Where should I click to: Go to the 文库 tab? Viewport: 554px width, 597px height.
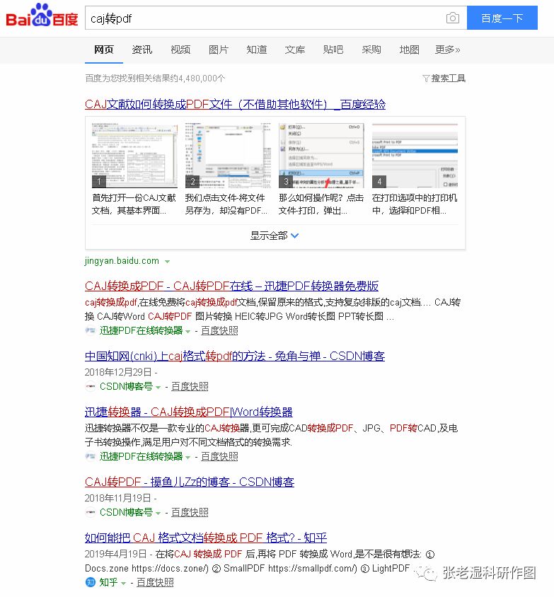295,50
